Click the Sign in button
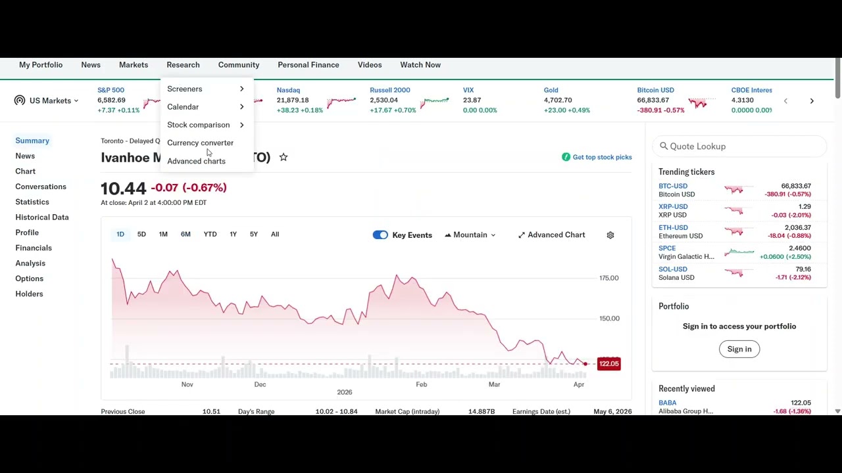The height and width of the screenshot is (473, 842). [x=739, y=349]
